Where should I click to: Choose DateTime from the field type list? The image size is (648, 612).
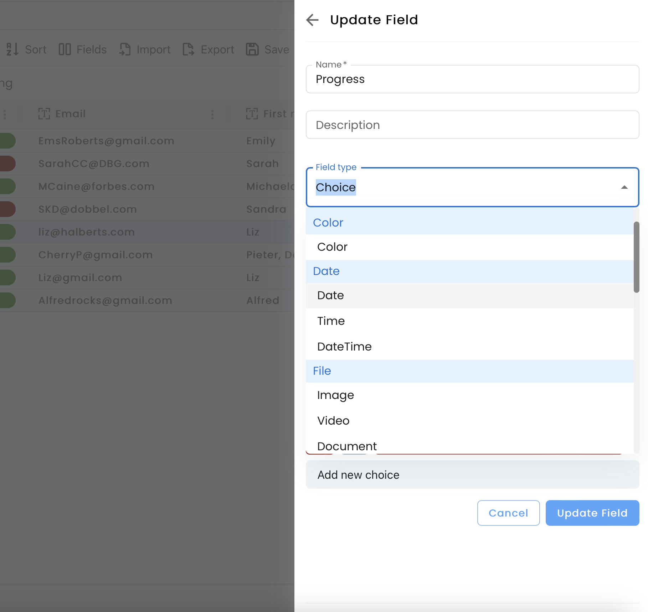(344, 347)
